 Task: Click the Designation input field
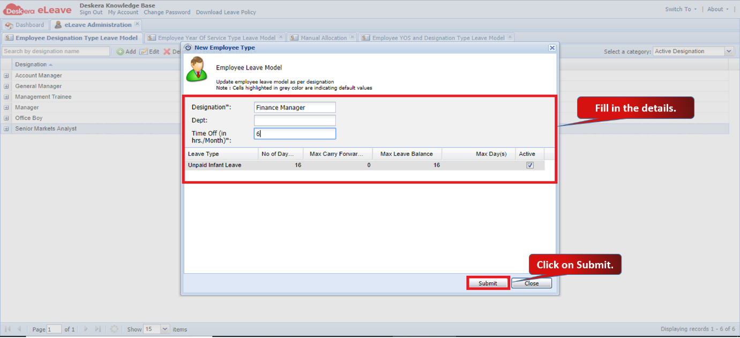pyautogui.click(x=295, y=108)
